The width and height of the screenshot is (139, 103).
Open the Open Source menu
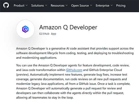coord(82,6)
